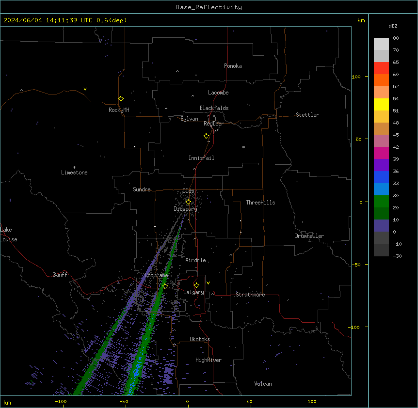Click the RedDeer city label
418x408 pixels.
click(213, 124)
